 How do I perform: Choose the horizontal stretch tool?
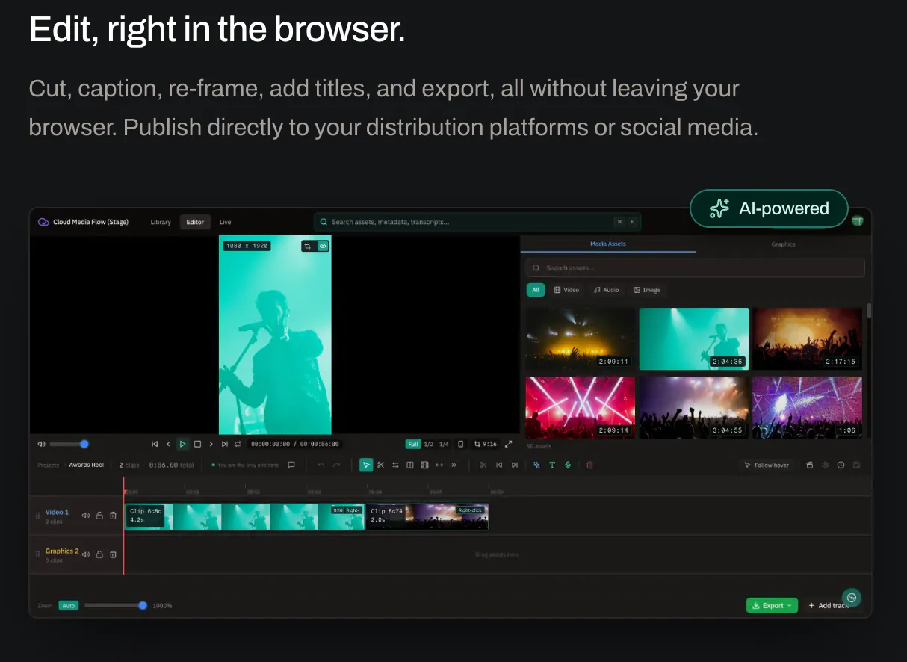(439, 465)
